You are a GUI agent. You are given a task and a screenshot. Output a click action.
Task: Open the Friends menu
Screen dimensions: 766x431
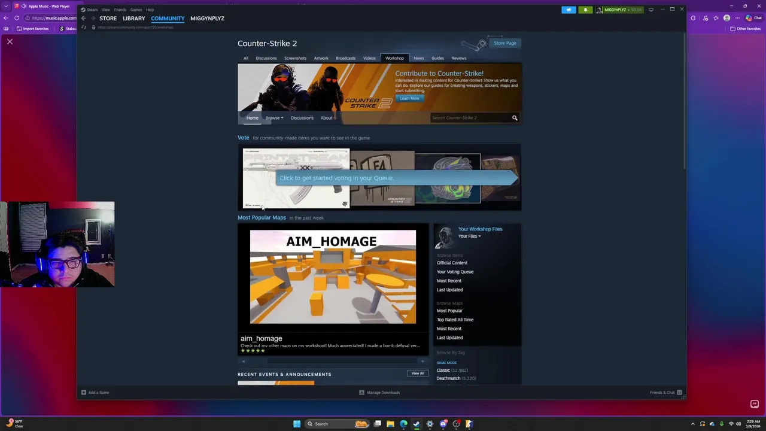pos(120,10)
